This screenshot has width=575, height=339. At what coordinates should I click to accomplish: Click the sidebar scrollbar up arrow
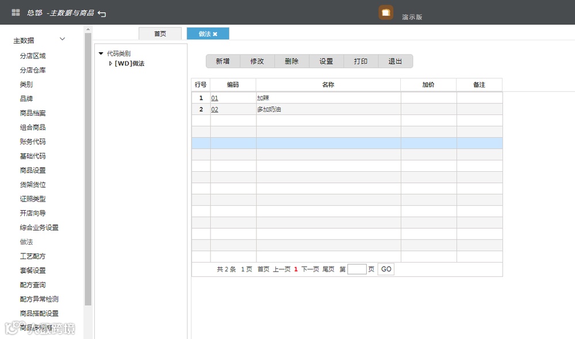[x=87, y=29]
